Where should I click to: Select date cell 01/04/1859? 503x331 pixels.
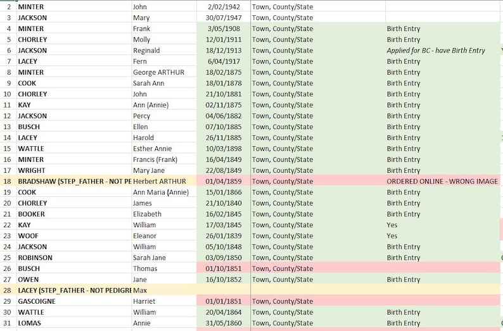click(224, 182)
